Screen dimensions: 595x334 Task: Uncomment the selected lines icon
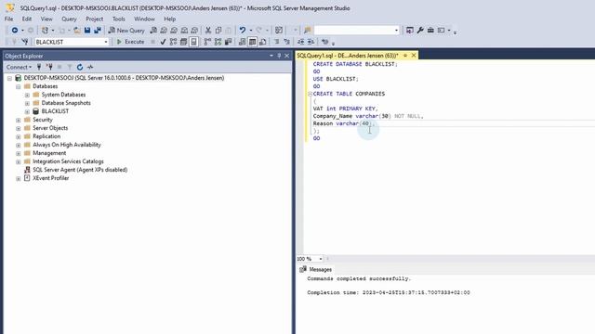pyautogui.click(x=286, y=42)
